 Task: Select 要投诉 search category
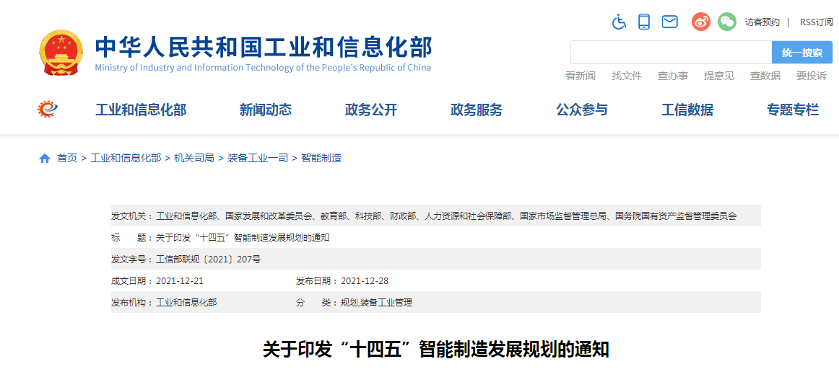811,76
